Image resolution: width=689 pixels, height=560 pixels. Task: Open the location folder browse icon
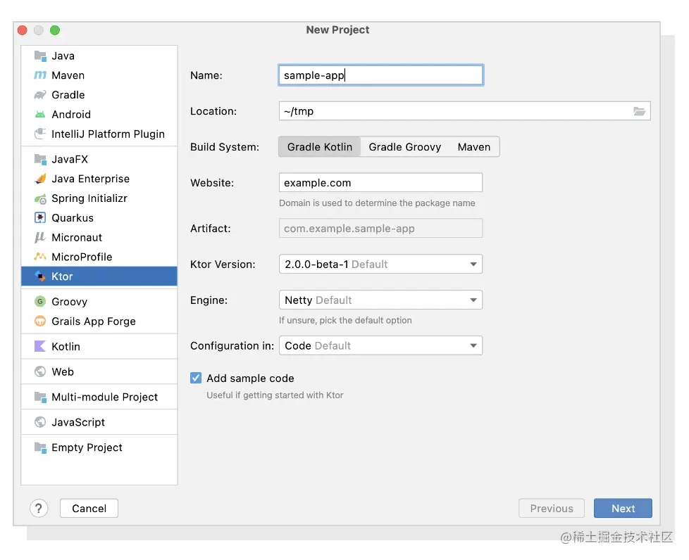[639, 111]
